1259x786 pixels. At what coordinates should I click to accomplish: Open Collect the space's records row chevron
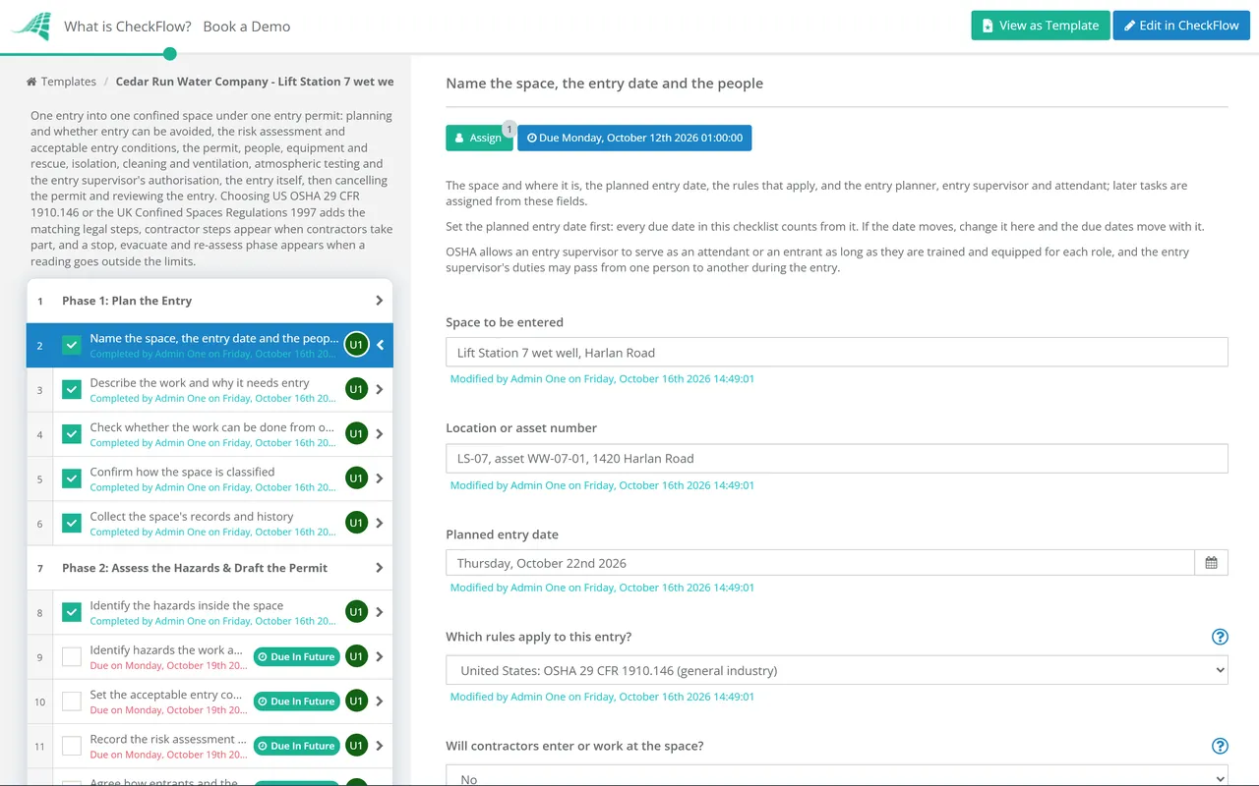(x=380, y=524)
